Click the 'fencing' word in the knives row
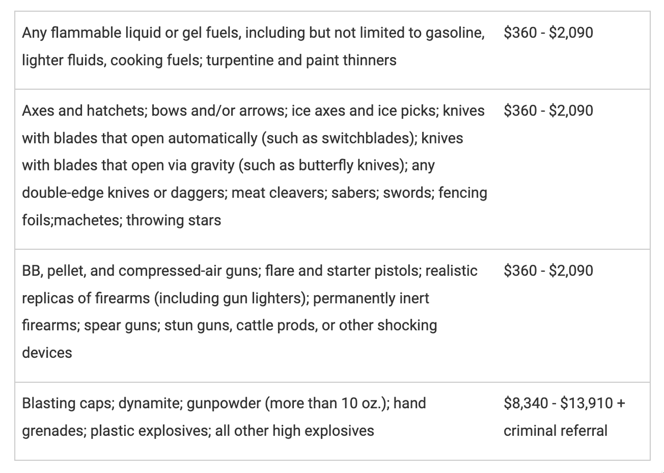Viewport: 664px width, 473px height. 463,193
